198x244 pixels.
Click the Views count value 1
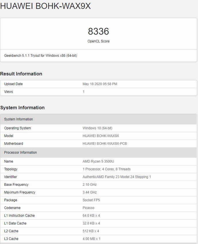83,92
